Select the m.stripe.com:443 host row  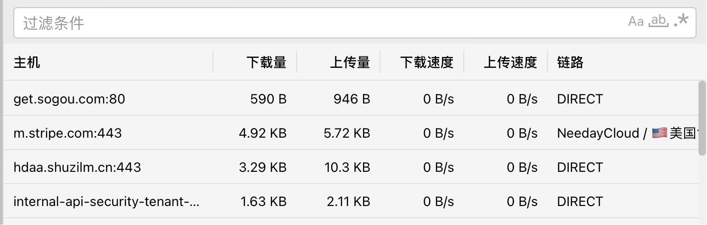coord(351,133)
